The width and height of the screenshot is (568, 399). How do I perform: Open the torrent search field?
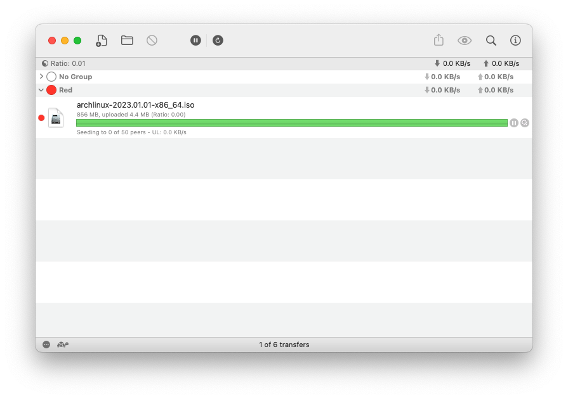tap(491, 40)
